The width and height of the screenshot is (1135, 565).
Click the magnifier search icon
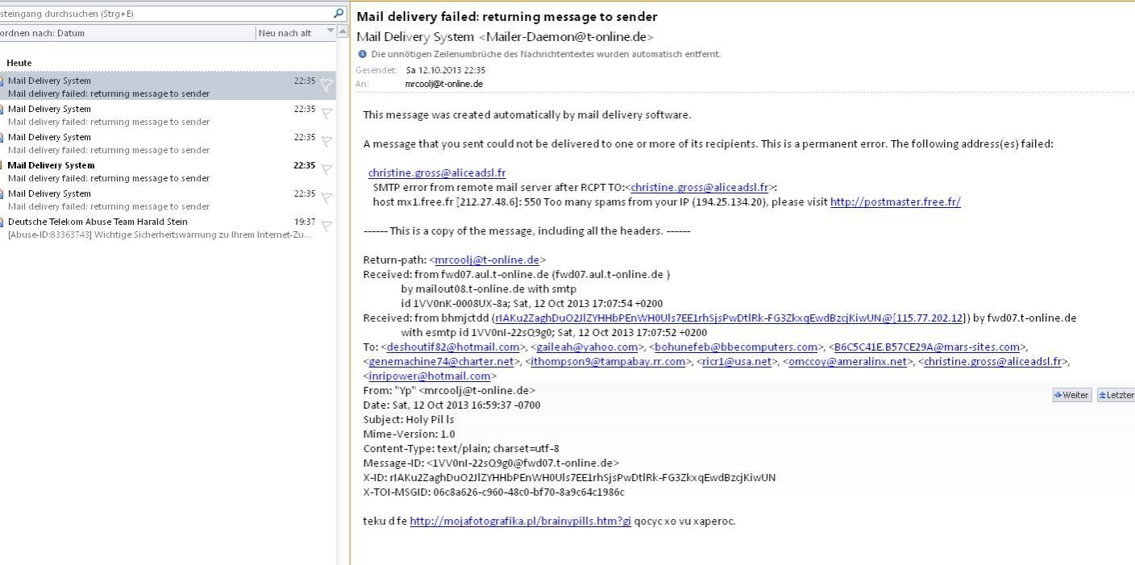339,14
